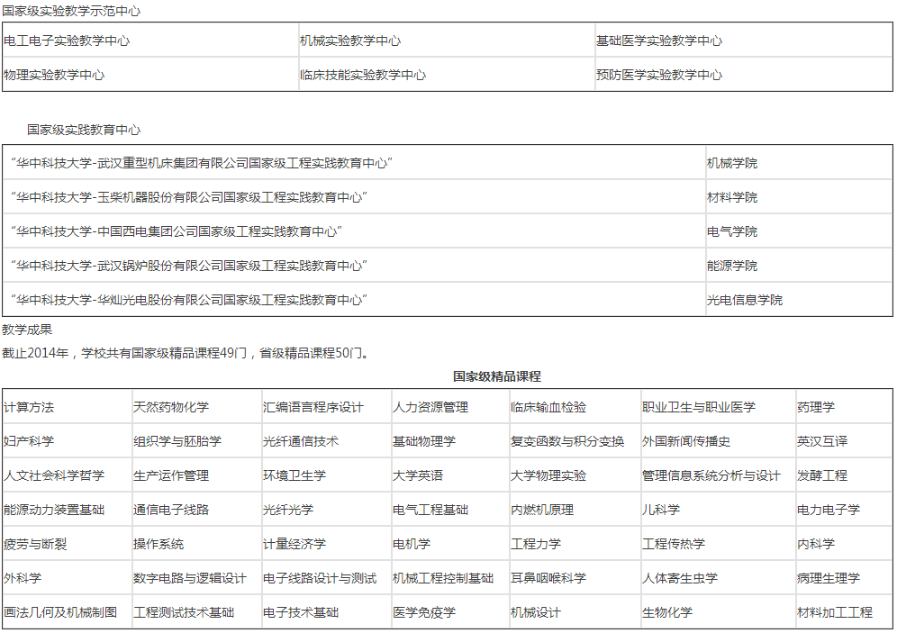Click the 天然药物化学 course cell
The image size is (897, 633).
tap(197, 407)
